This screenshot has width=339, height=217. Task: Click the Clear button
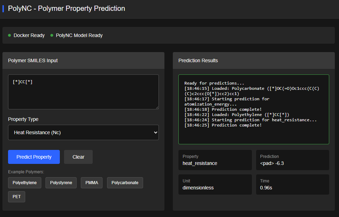pyautogui.click(x=78, y=157)
